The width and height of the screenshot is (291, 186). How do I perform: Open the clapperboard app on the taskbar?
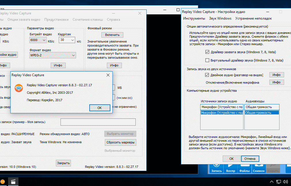pyautogui.click(x=13, y=182)
